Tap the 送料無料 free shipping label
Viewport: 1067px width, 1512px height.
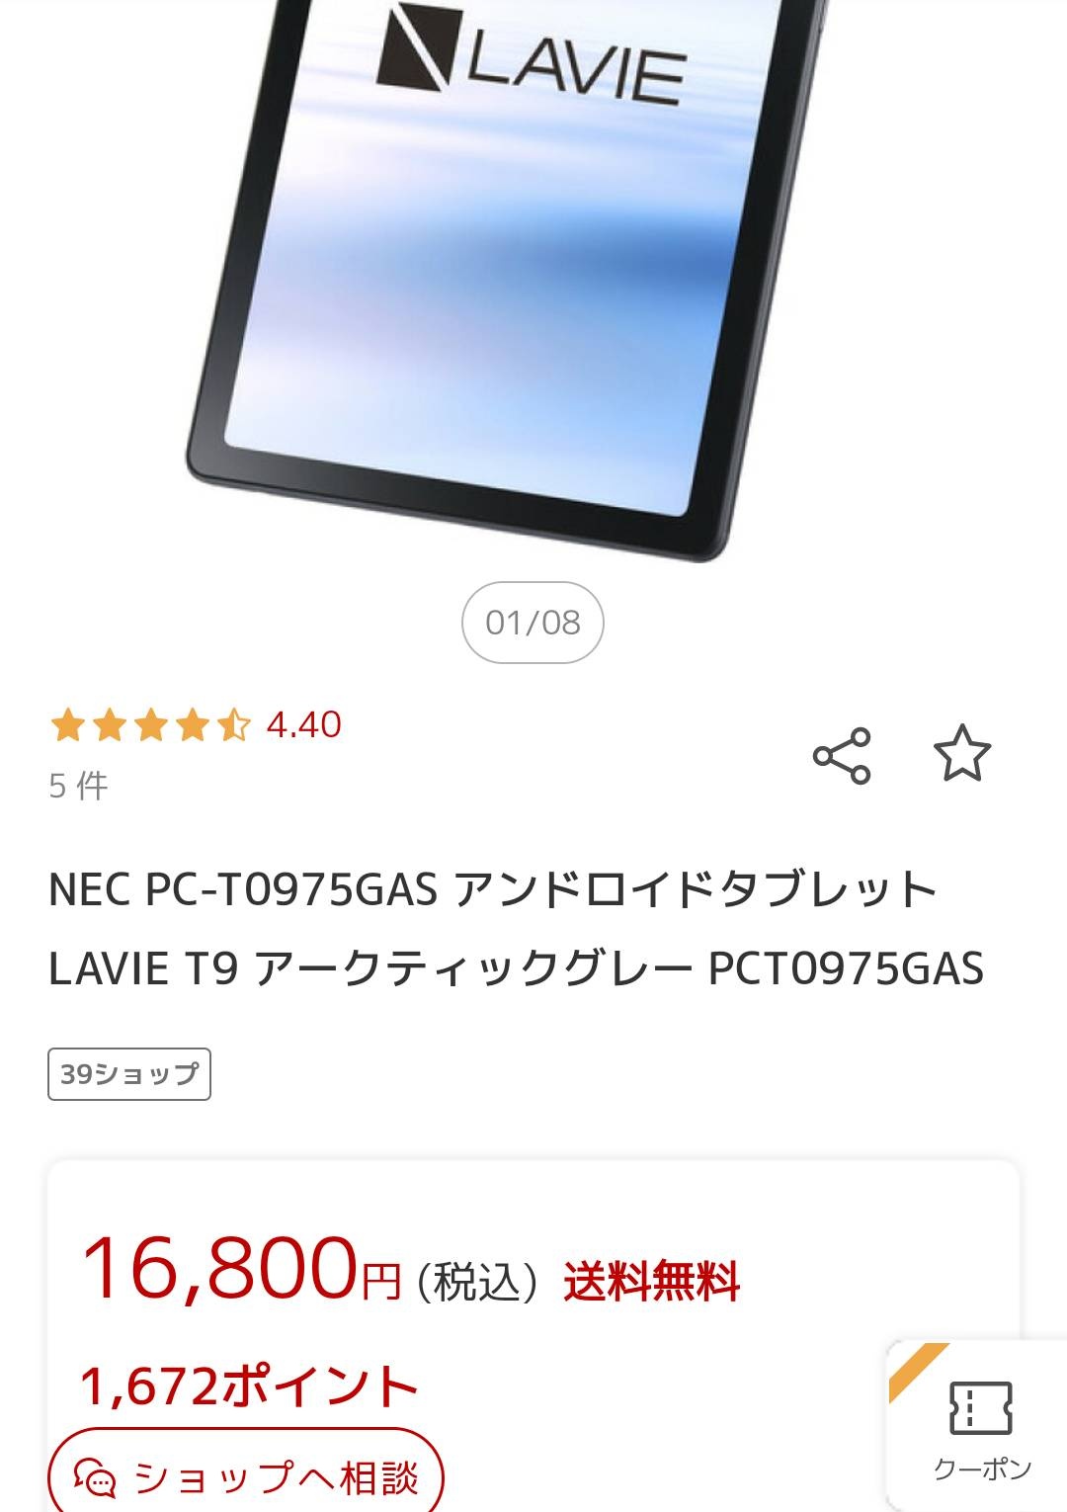pyautogui.click(x=651, y=1282)
